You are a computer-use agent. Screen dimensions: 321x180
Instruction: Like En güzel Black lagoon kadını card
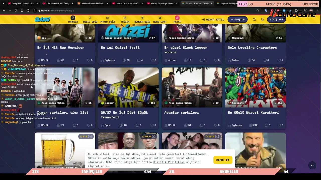[215, 60]
